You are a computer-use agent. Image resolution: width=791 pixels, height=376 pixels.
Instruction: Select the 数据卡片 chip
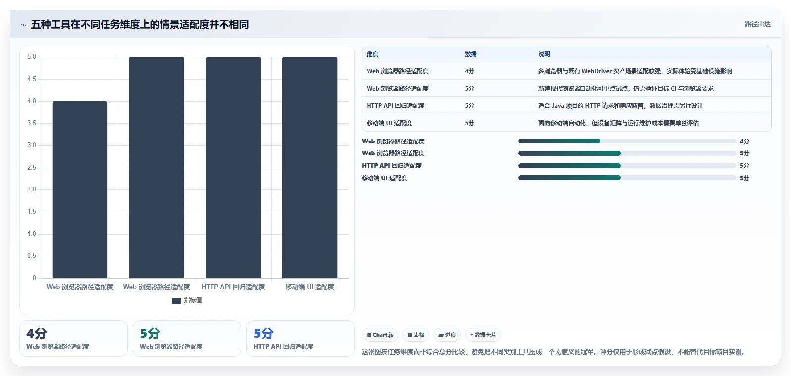click(483, 335)
